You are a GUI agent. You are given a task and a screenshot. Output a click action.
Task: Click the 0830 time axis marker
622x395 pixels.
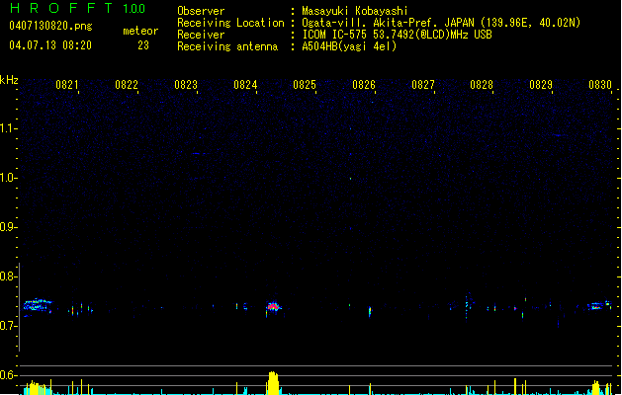[600, 85]
